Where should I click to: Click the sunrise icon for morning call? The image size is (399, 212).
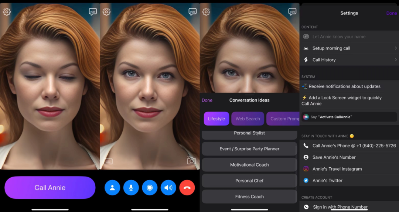[x=306, y=48]
